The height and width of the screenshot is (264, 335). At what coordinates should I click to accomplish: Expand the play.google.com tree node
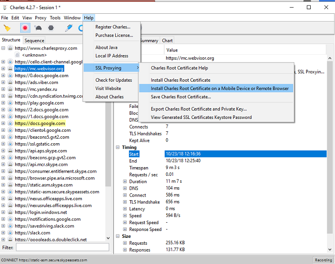tap(3, 103)
